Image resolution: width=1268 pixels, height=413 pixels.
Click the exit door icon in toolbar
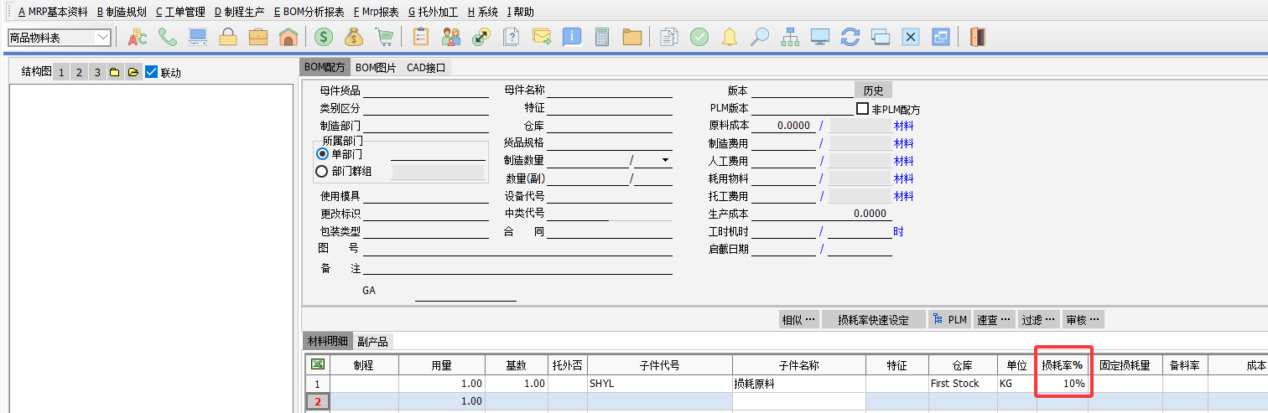click(x=976, y=37)
